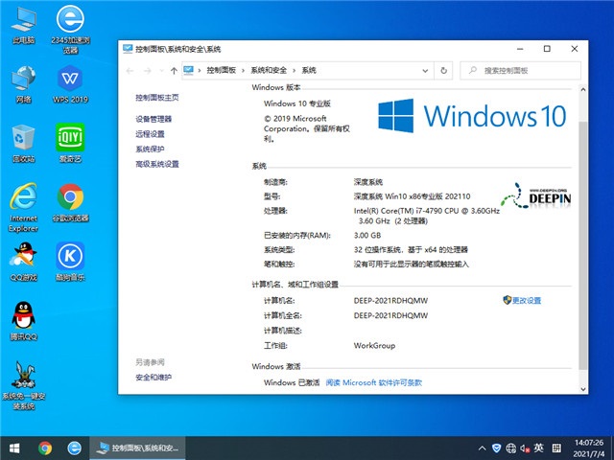Click 系统和安全 in the breadcrumb path

point(269,70)
